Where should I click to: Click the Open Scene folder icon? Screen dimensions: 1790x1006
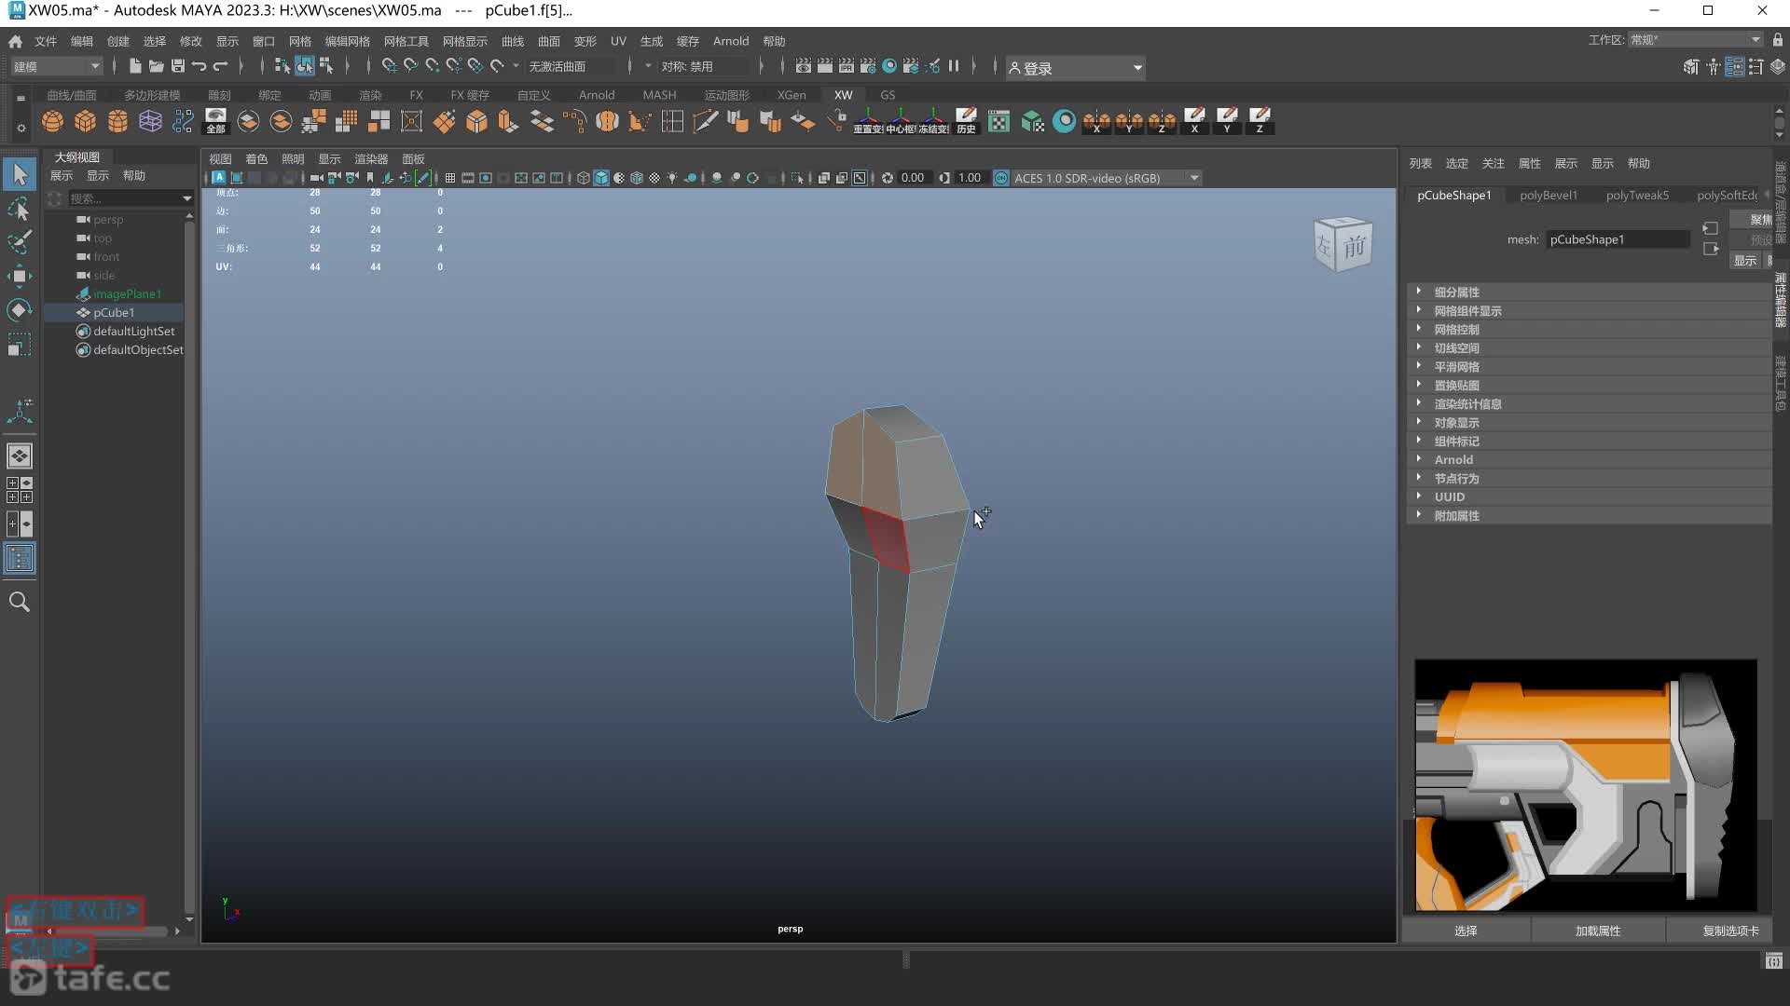coord(156,66)
